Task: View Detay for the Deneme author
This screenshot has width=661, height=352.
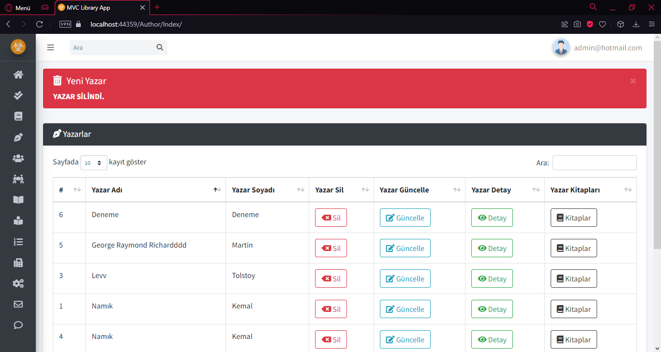Action: pyautogui.click(x=492, y=218)
